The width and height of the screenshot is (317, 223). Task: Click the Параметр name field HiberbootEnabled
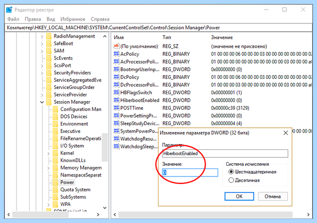pyautogui.click(x=225, y=154)
